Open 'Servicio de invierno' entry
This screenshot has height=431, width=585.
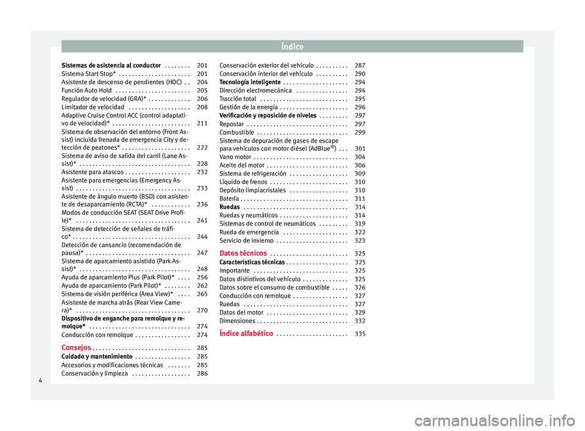click(x=247, y=240)
